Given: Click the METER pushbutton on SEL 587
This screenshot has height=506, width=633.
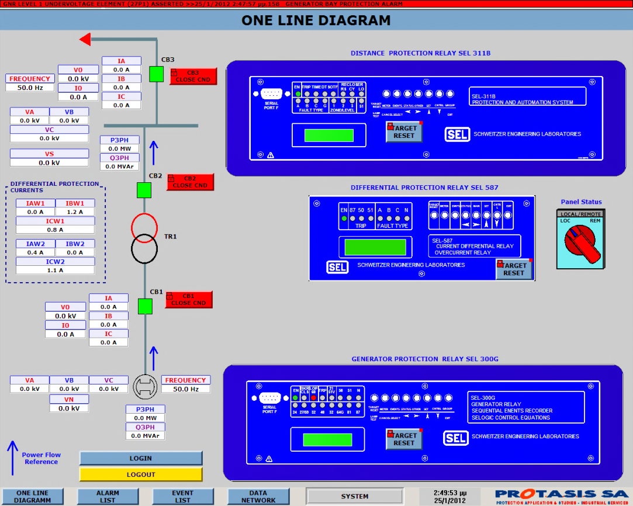Looking at the screenshot, I should [444, 215].
